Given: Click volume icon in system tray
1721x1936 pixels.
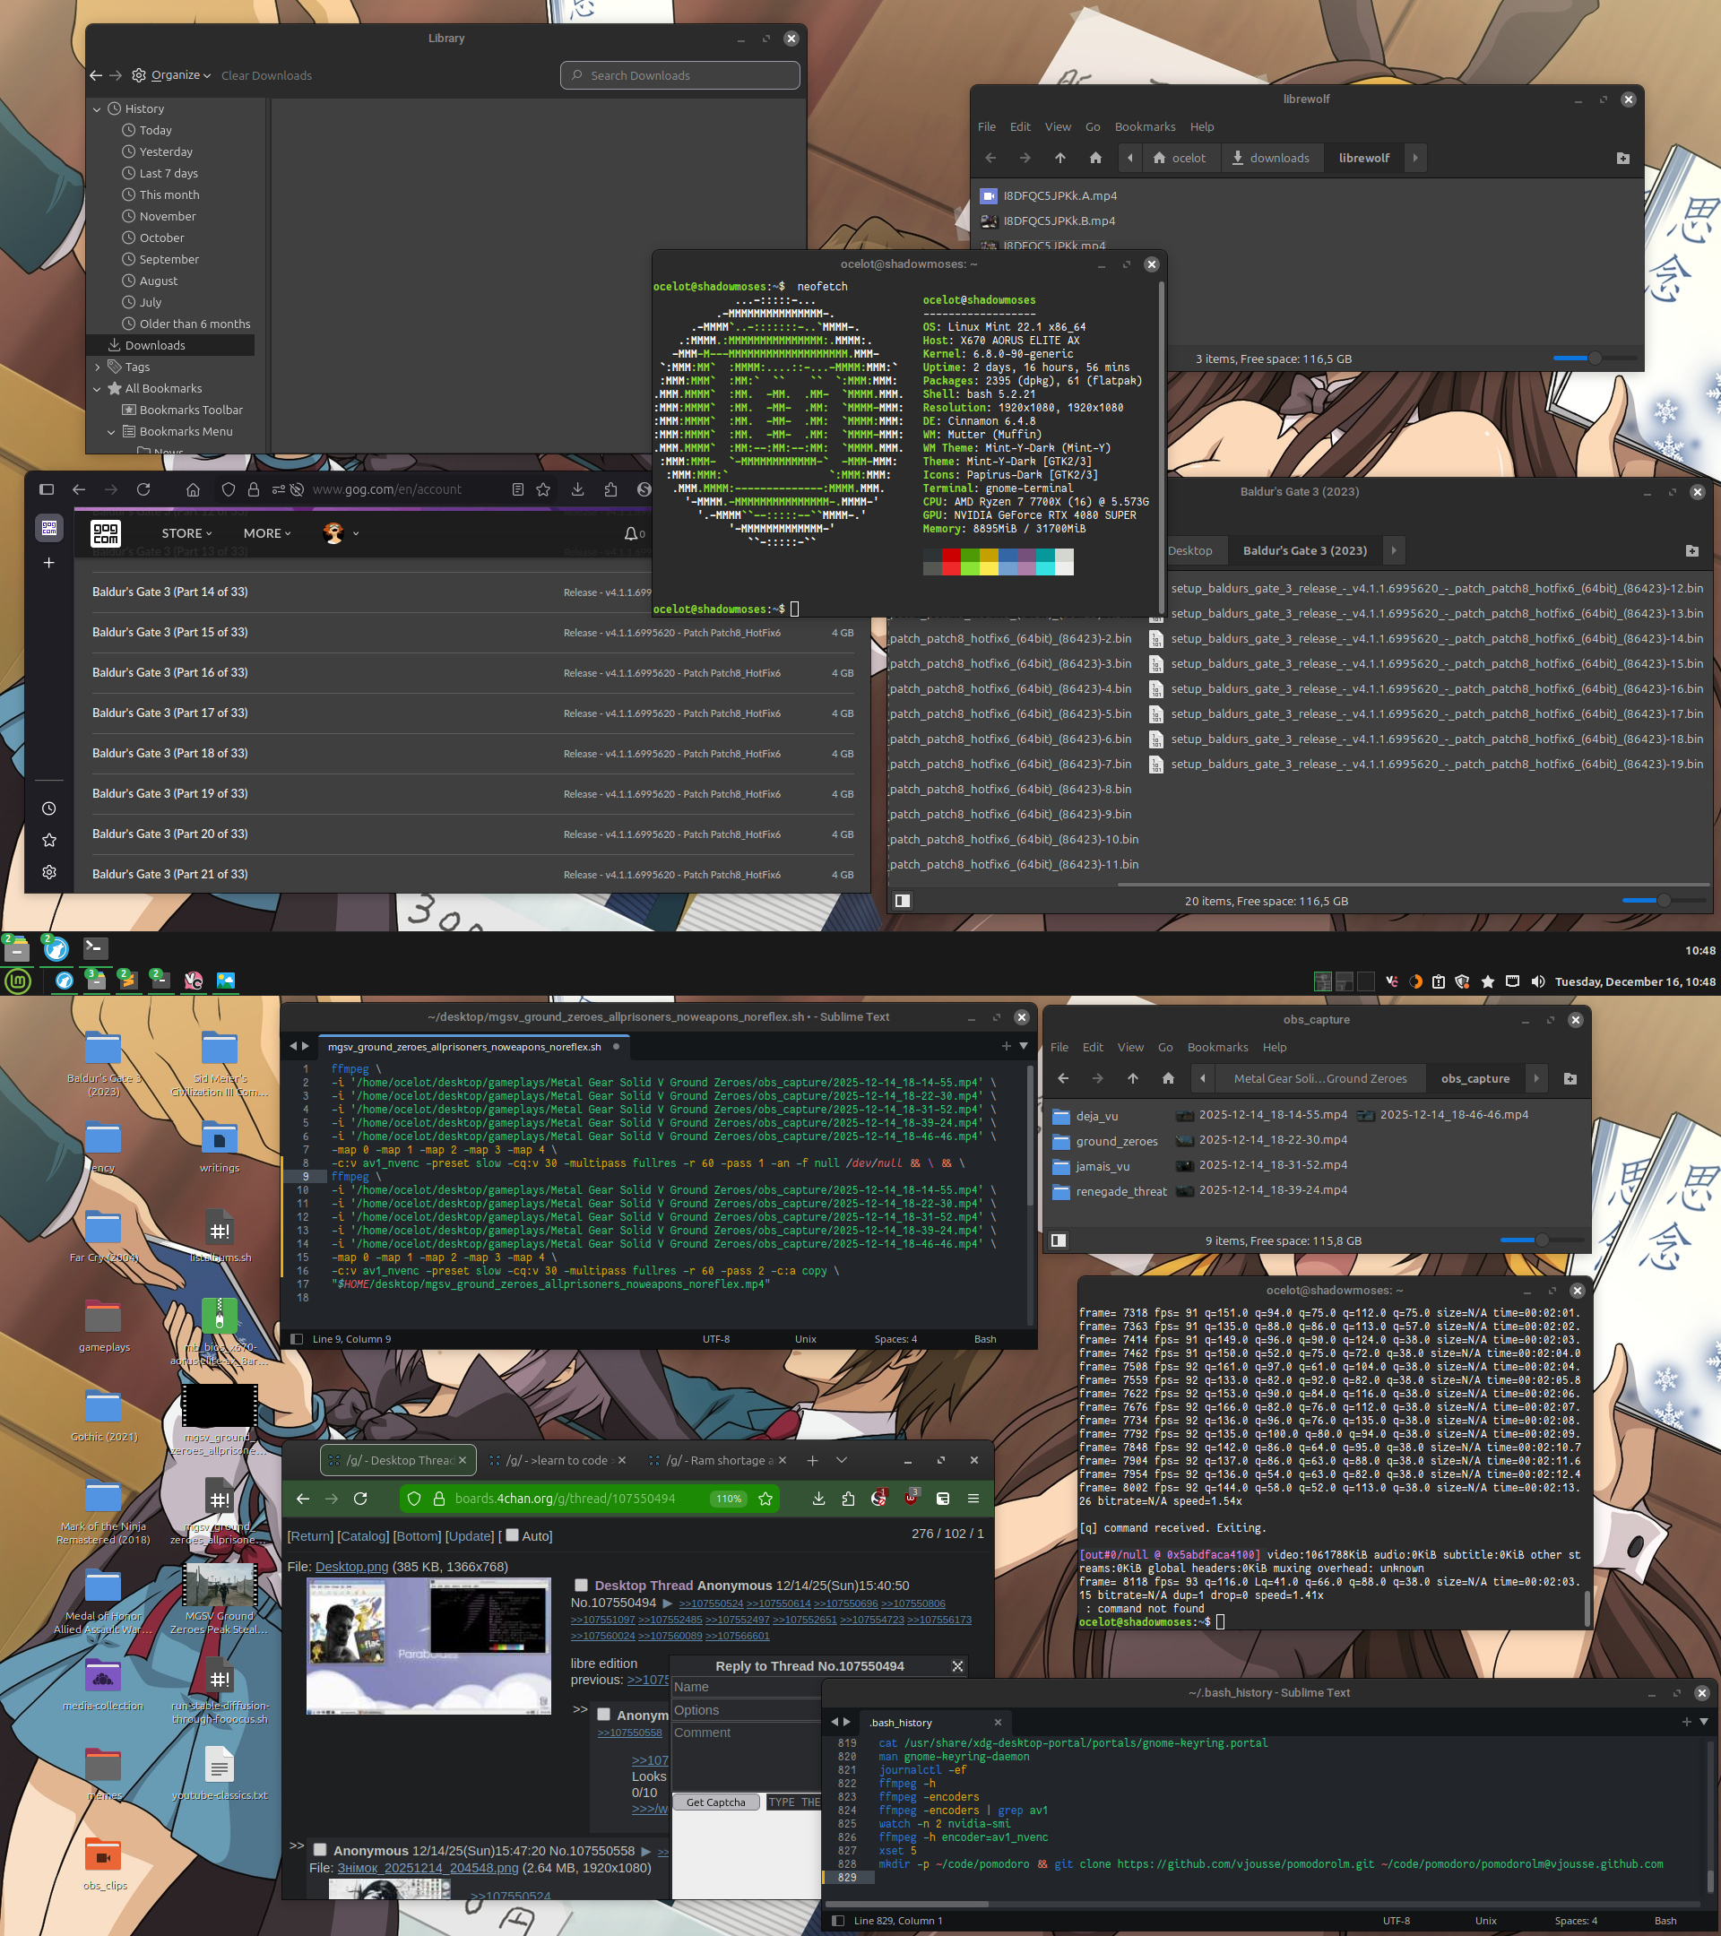Looking at the screenshot, I should [x=1537, y=981].
